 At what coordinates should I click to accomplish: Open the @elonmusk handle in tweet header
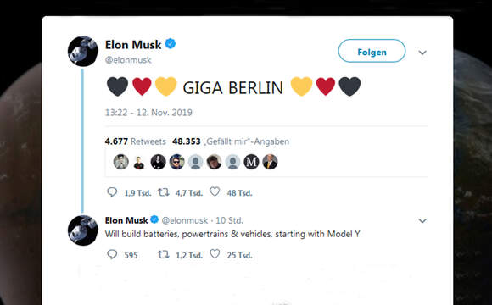coord(128,60)
